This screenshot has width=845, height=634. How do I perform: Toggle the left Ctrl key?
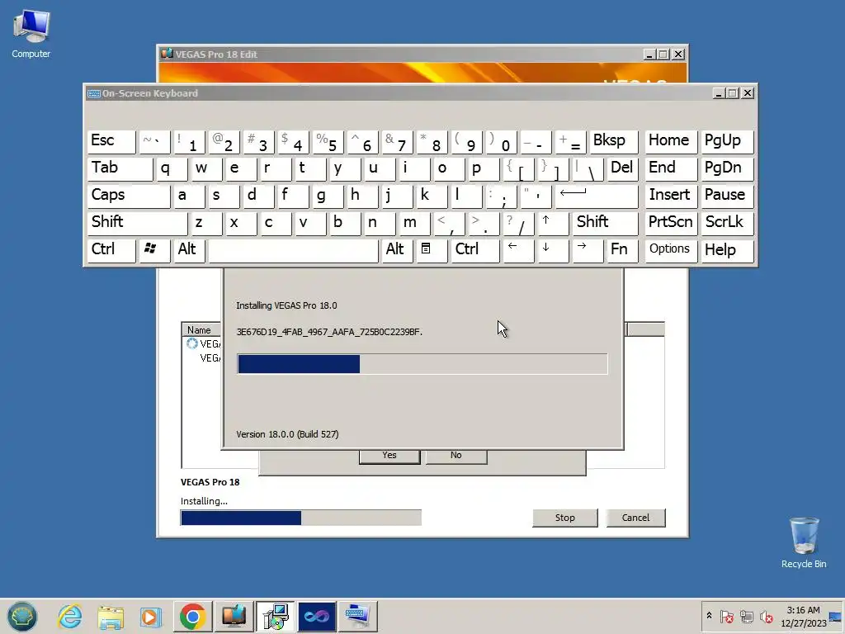(111, 249)
